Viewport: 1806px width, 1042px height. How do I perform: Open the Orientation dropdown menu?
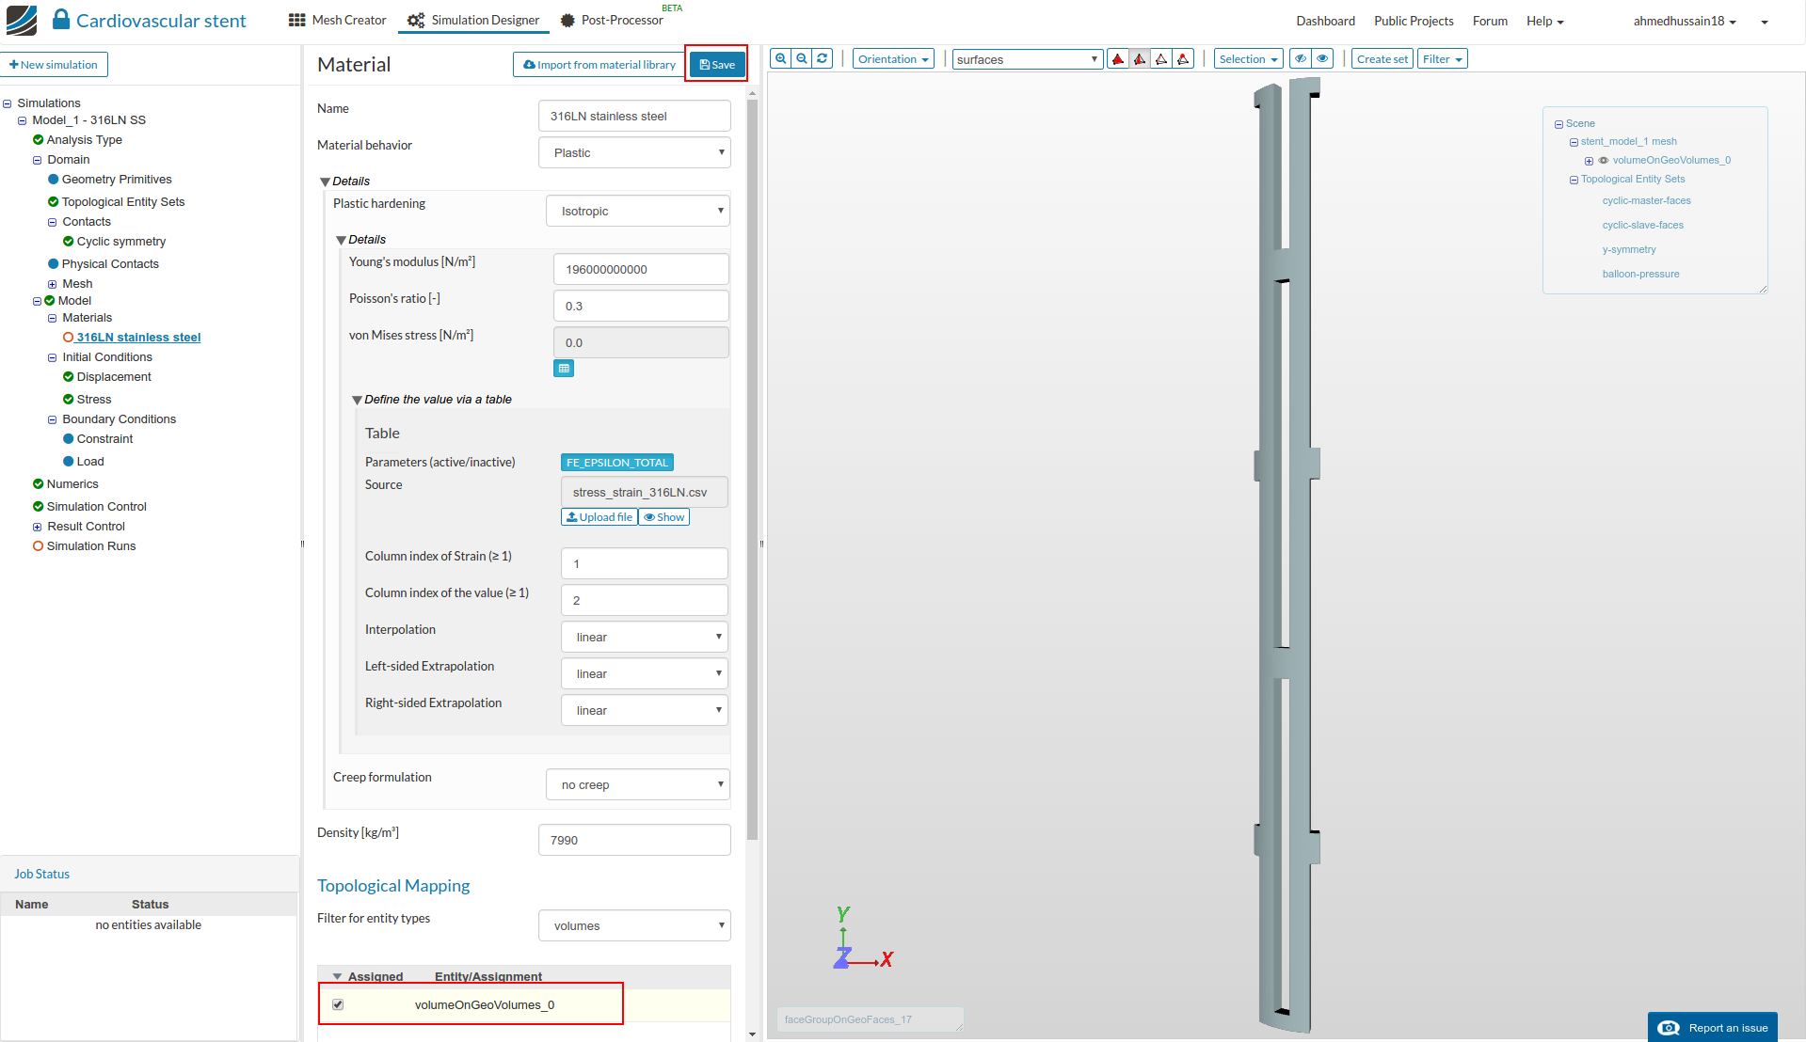(x=893, y=59)
